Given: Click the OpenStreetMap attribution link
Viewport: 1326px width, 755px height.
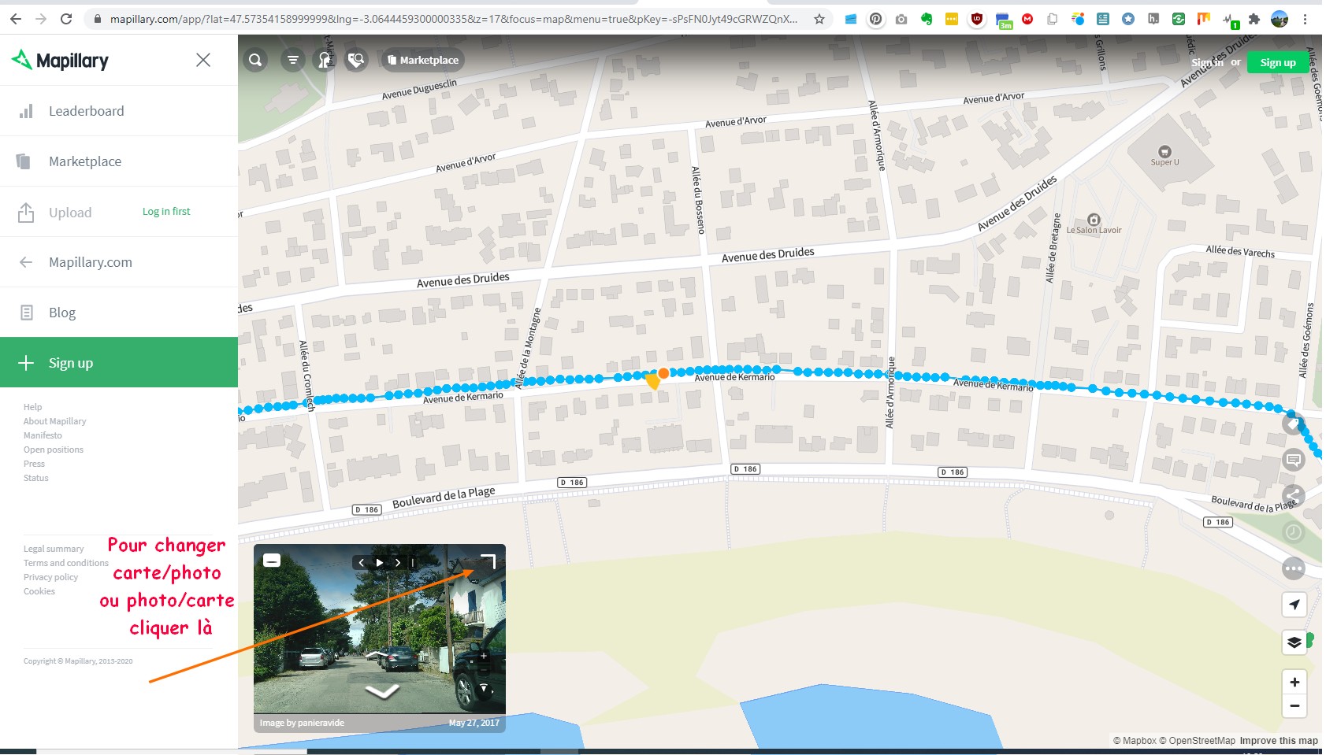Looking at the screenshot, I should [x=1197, y=741].
